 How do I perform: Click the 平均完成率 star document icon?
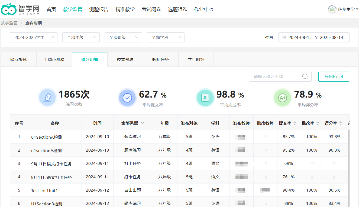pyautogui.click(x=205, y=98)
